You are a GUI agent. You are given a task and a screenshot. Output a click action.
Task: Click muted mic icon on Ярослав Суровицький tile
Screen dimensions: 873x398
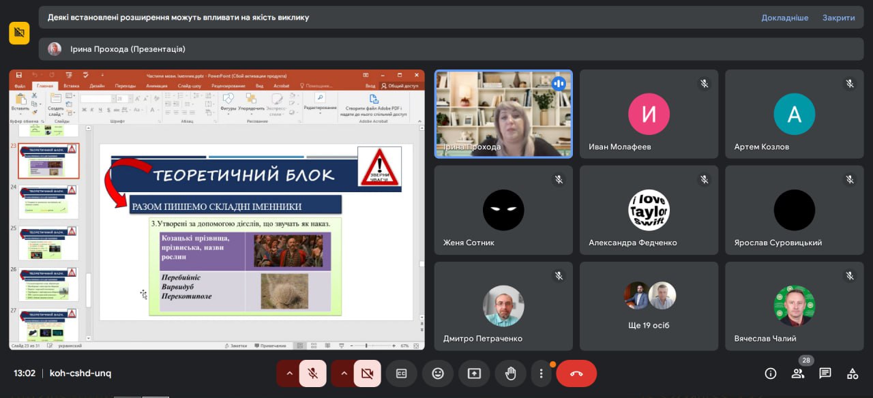point(850,180)
